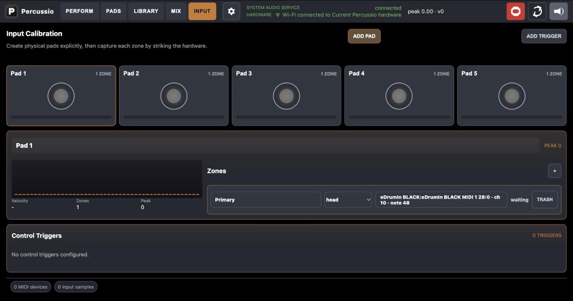Click the Input Calibration heading
Screen dimensions: 573x301
click(x=34, y=34)
